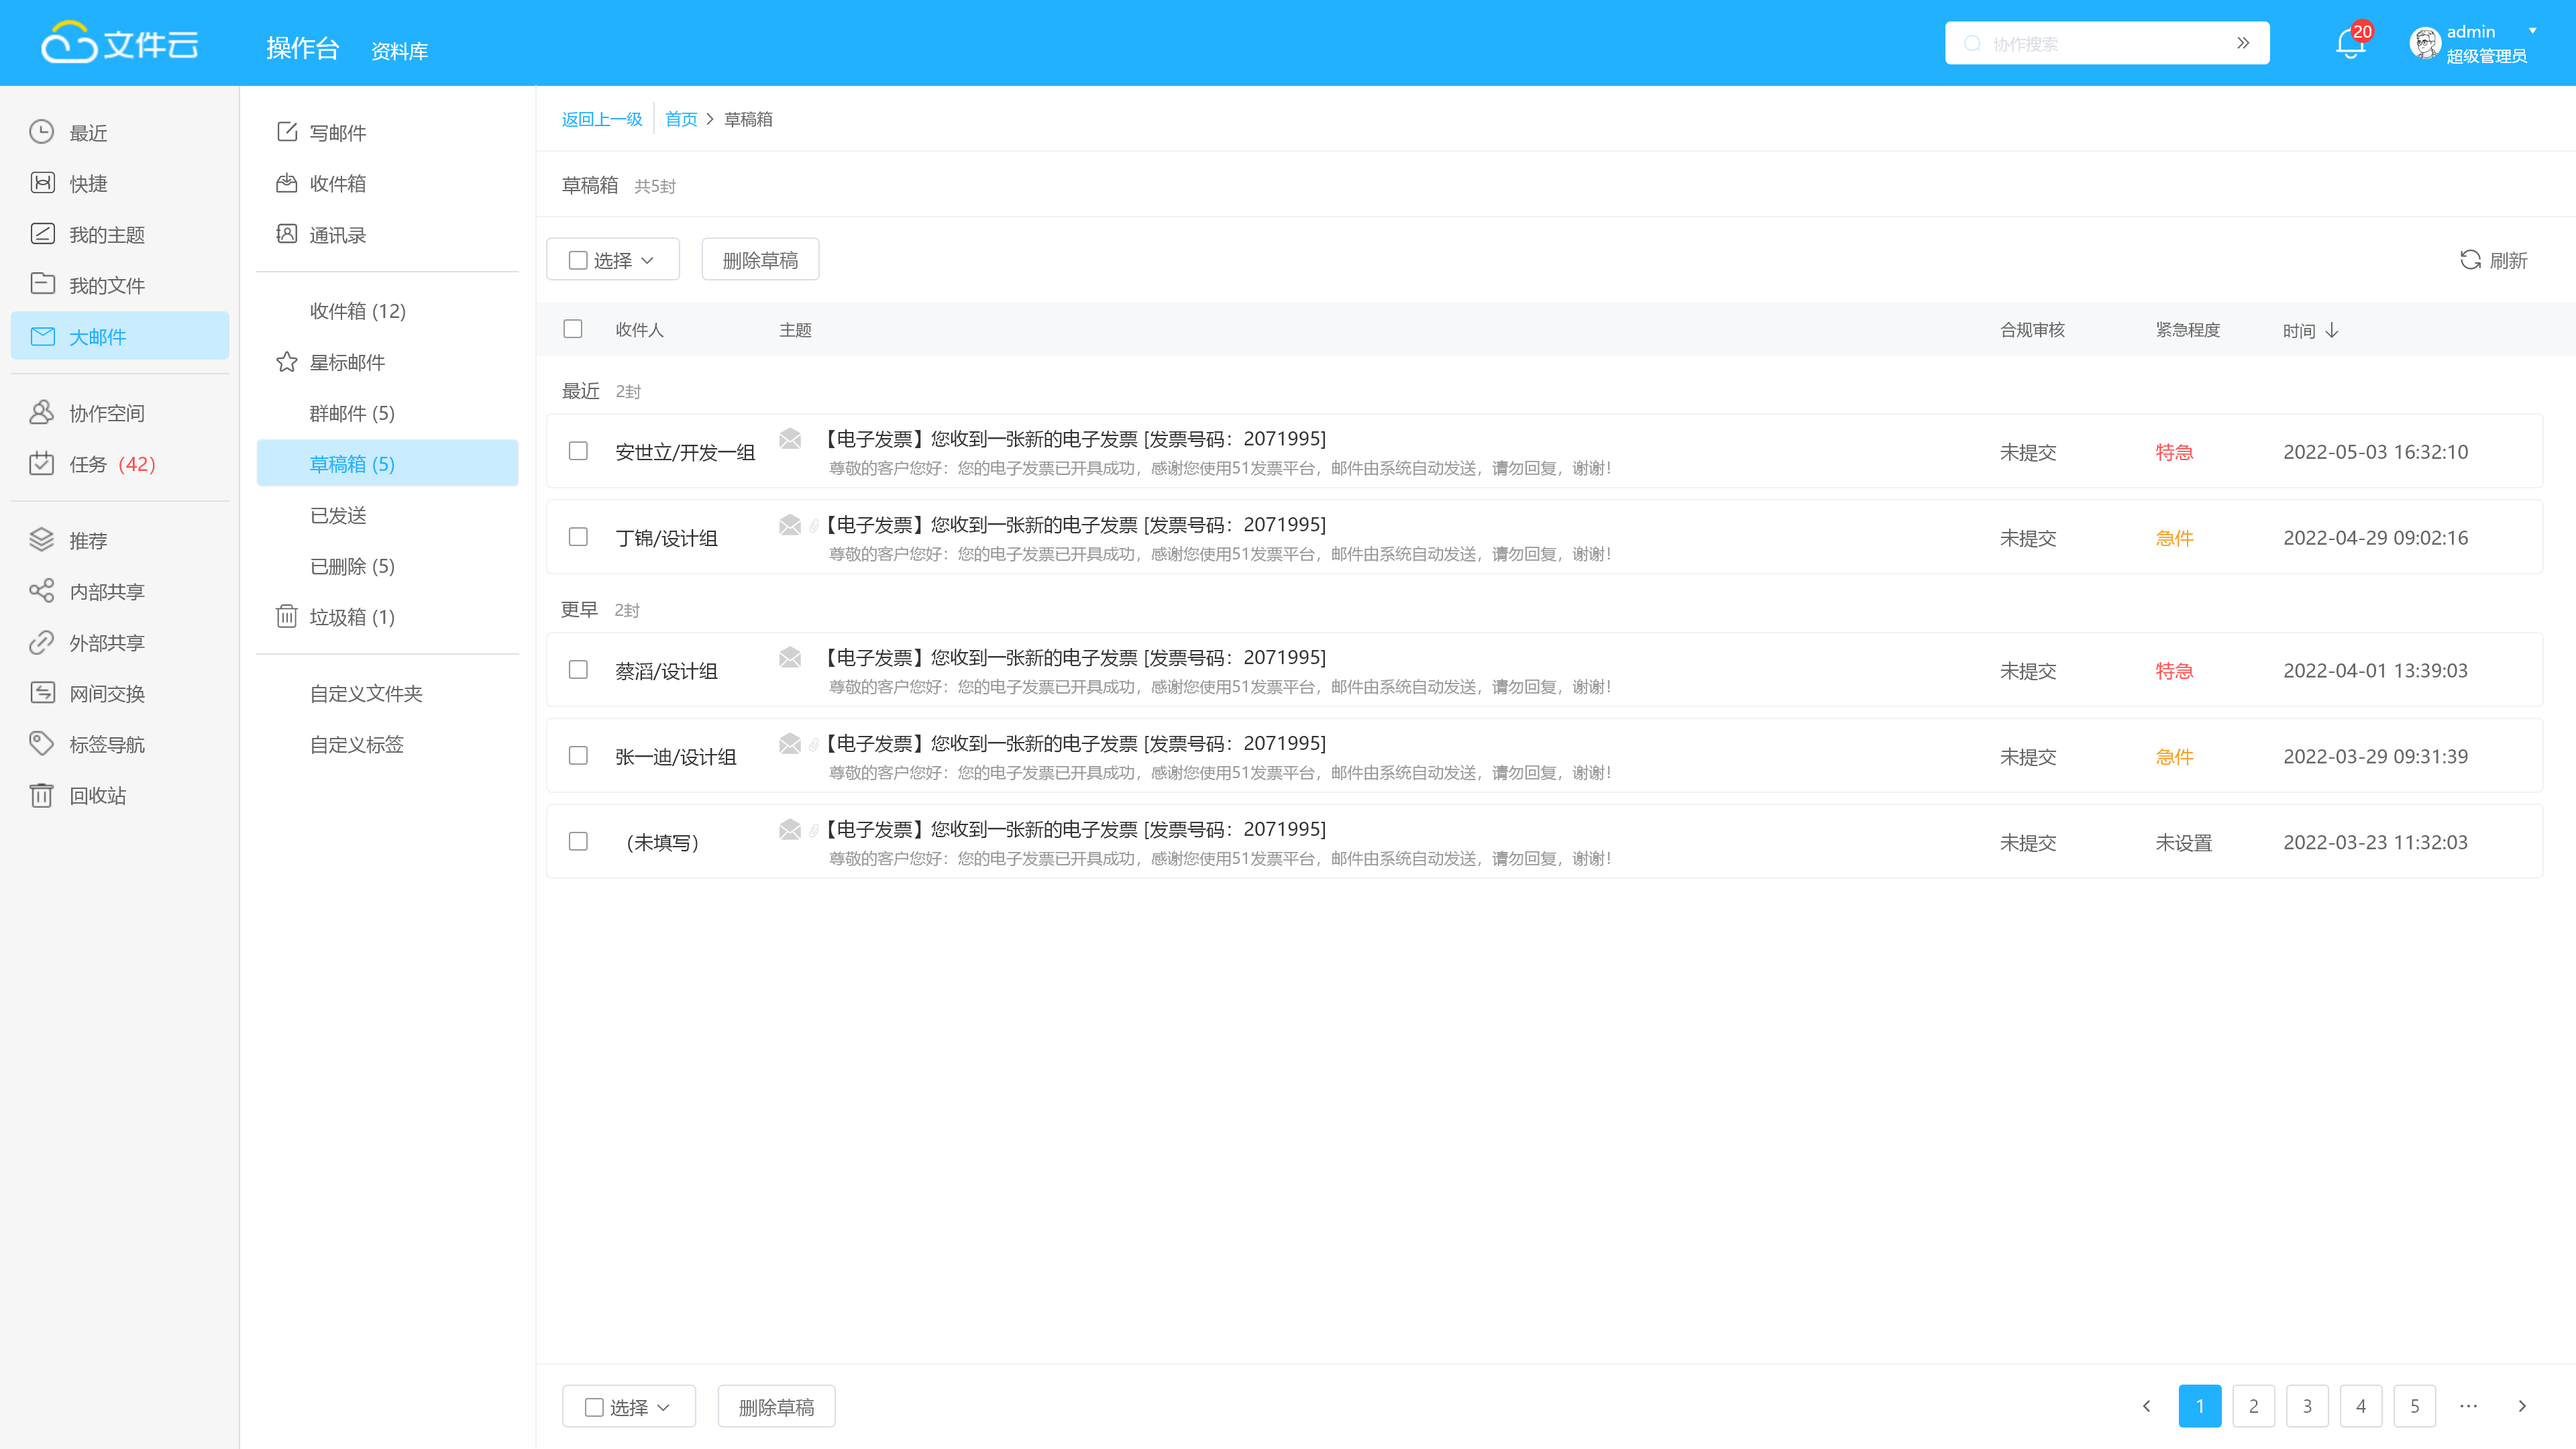This screenshot has height=1449, width=2576.
Task: Click the 协作空间 collaboration icon
Action: pyautogui.click(x=41, y=412)
